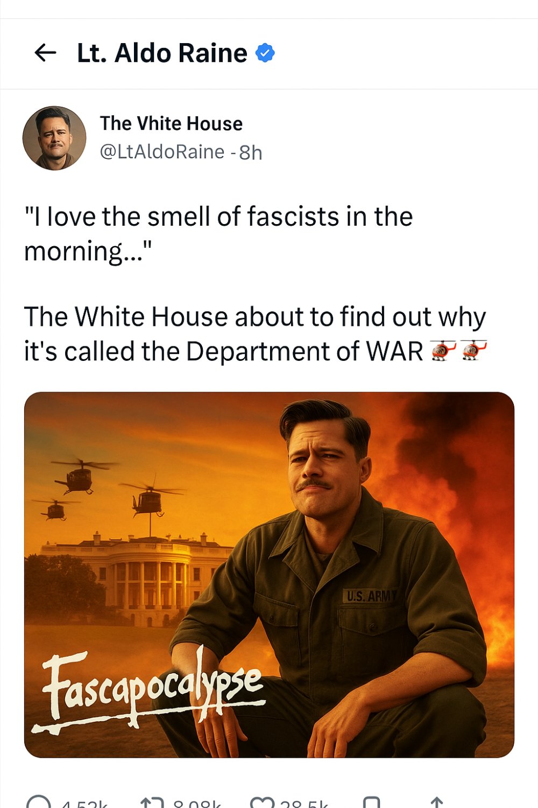The height and width of the screenshot is (808, 538).
Task: Click the @LtAldoRaine handle
Action: [x=162, y=152]
